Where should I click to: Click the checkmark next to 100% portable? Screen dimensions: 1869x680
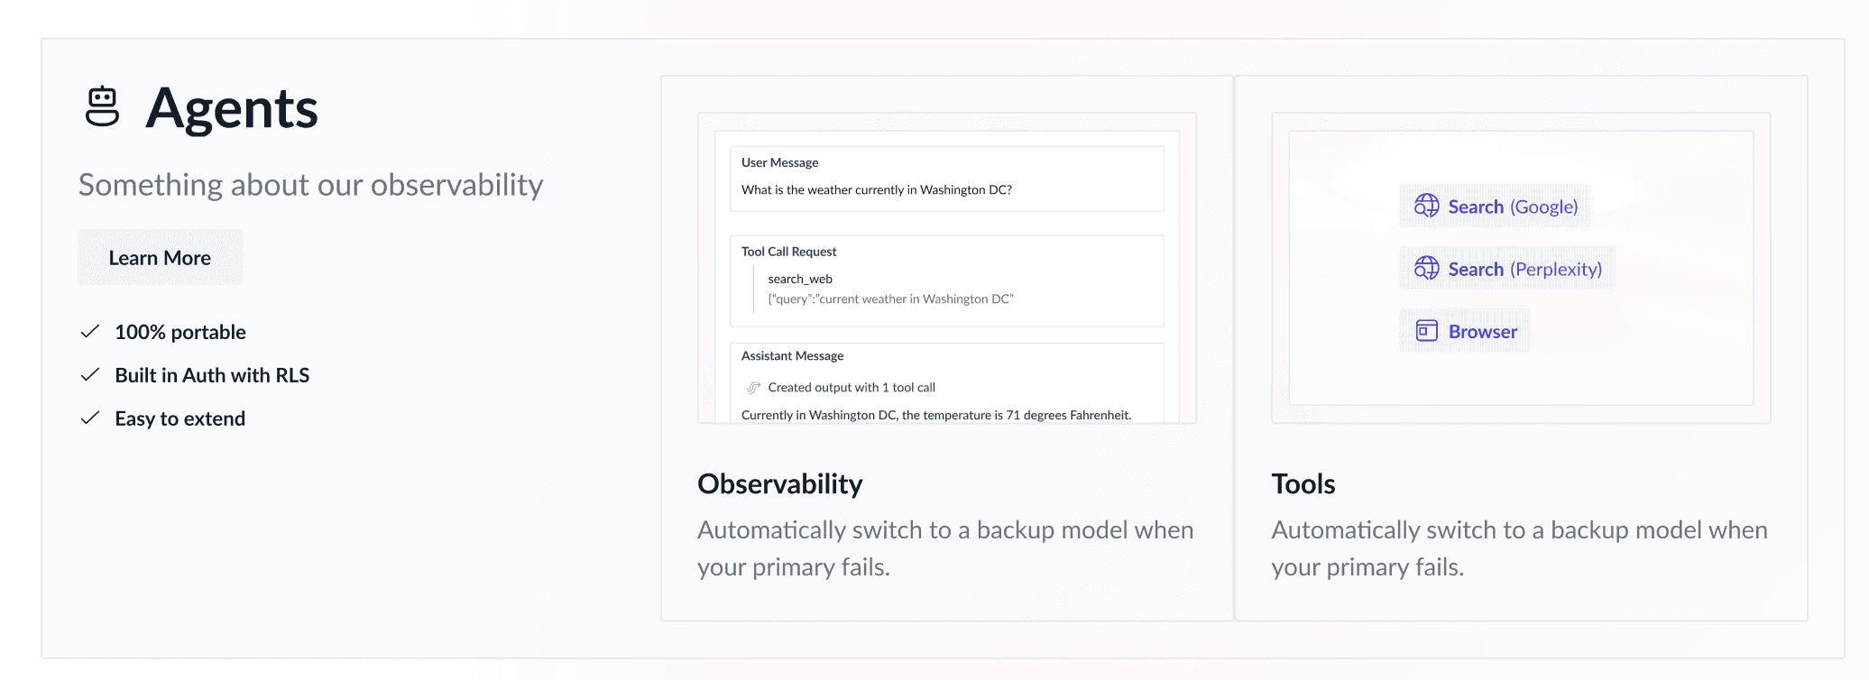90,332
